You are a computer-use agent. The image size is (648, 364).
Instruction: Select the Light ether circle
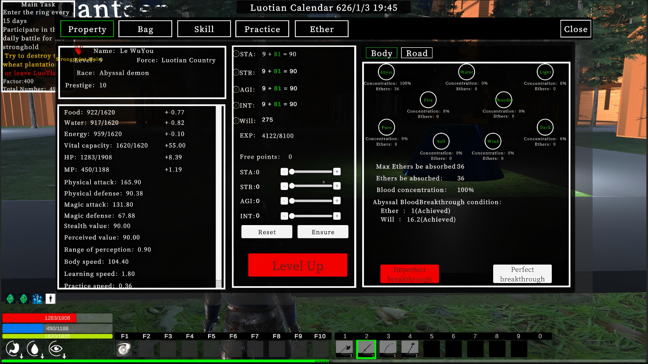(x=545, y=72)
